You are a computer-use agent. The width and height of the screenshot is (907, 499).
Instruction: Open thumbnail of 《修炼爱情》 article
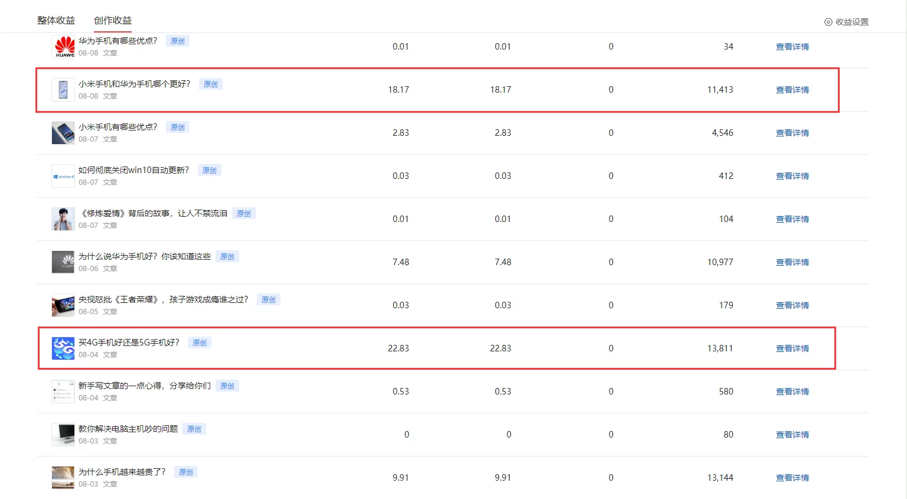63,219
